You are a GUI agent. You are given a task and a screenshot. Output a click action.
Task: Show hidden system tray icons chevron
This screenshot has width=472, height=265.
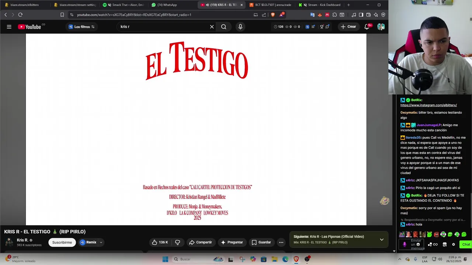coord(400,259)
